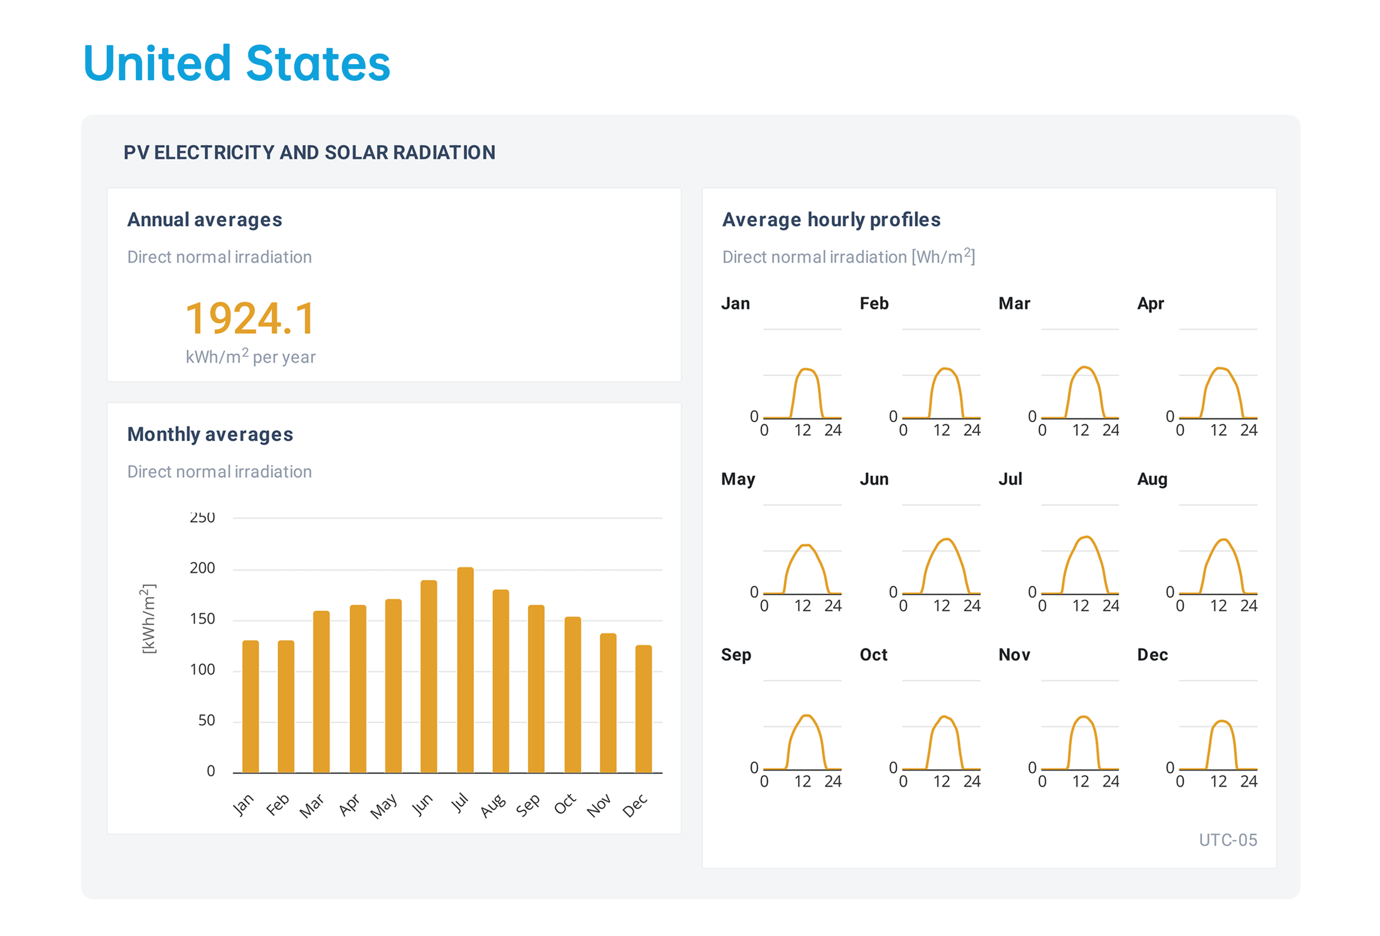Click the UTC-05 timezone label
1380x936 pixels.
(1227, 840)
